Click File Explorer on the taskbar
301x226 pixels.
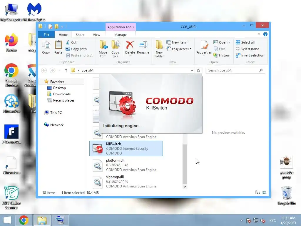tap(42, 220)
